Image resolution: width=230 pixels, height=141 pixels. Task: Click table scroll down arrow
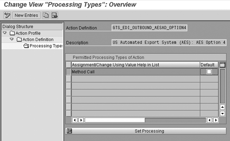pos(222,113)
